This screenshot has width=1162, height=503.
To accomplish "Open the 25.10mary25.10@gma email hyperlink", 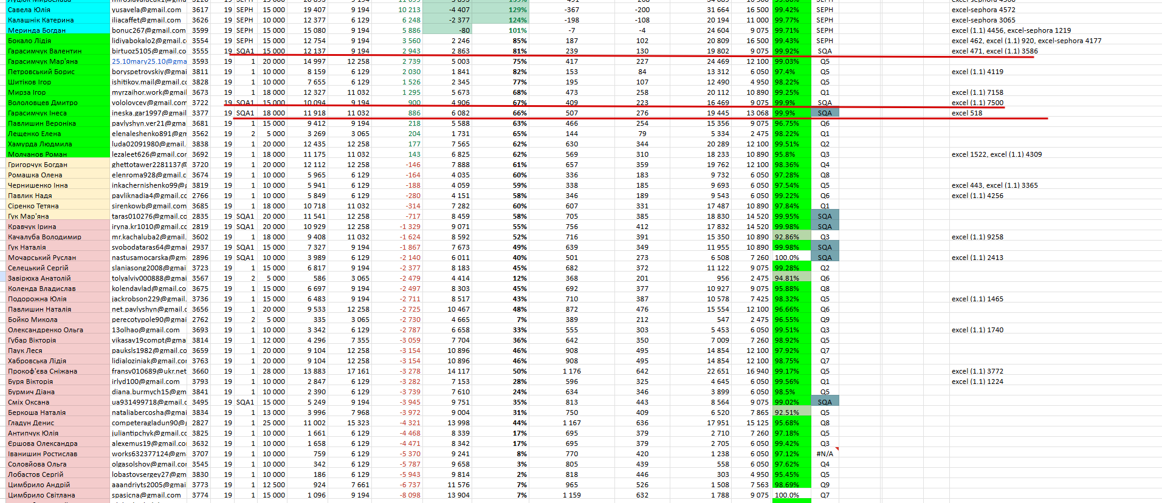I will [x=149, y=61].
